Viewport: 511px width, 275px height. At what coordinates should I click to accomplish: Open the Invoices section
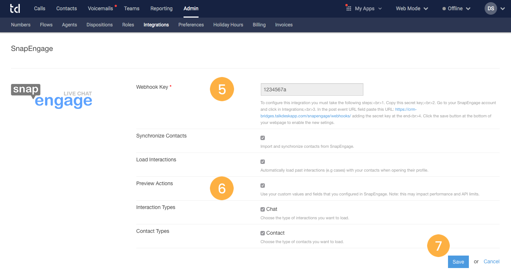[x=284, y=25]
